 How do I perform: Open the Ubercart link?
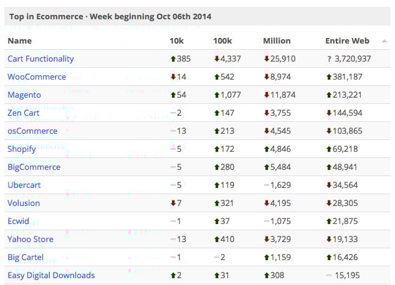pyautogui.click(x=24, y=185)
